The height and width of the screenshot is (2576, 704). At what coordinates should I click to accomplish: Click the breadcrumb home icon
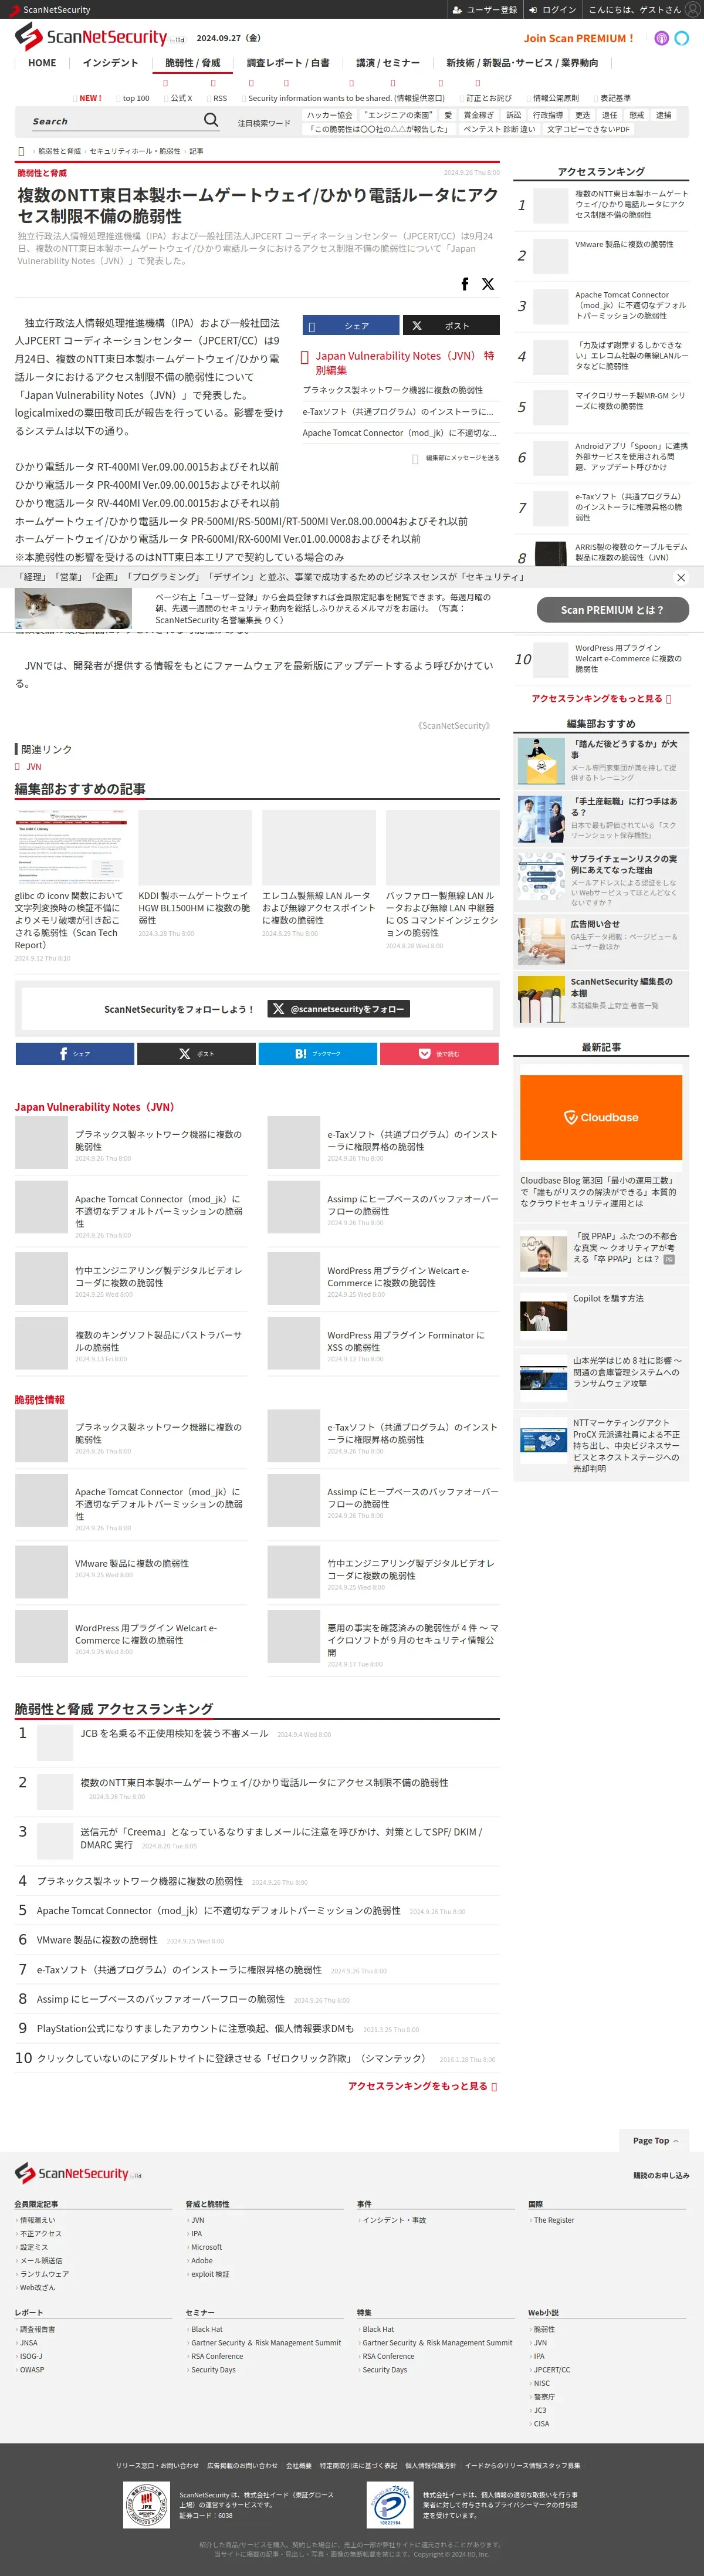point(21,151)
